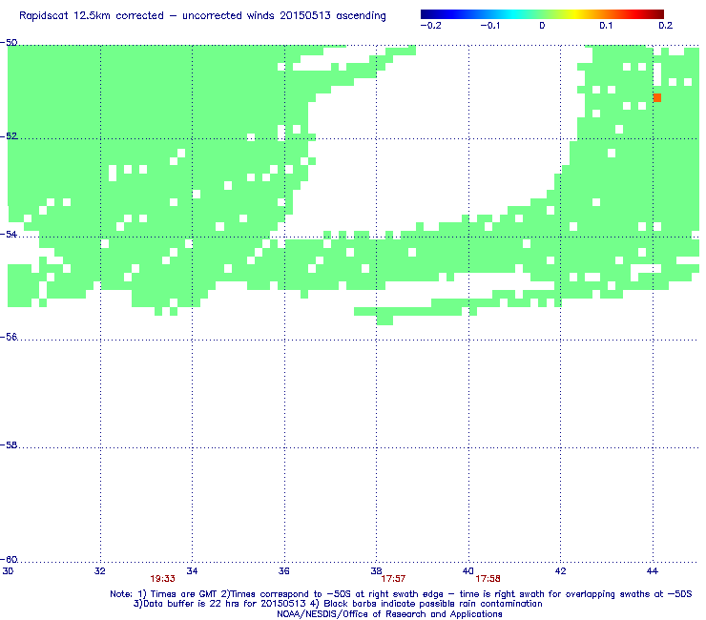
Task: Click the '40' longitude axis label
Action: (468, 571)
